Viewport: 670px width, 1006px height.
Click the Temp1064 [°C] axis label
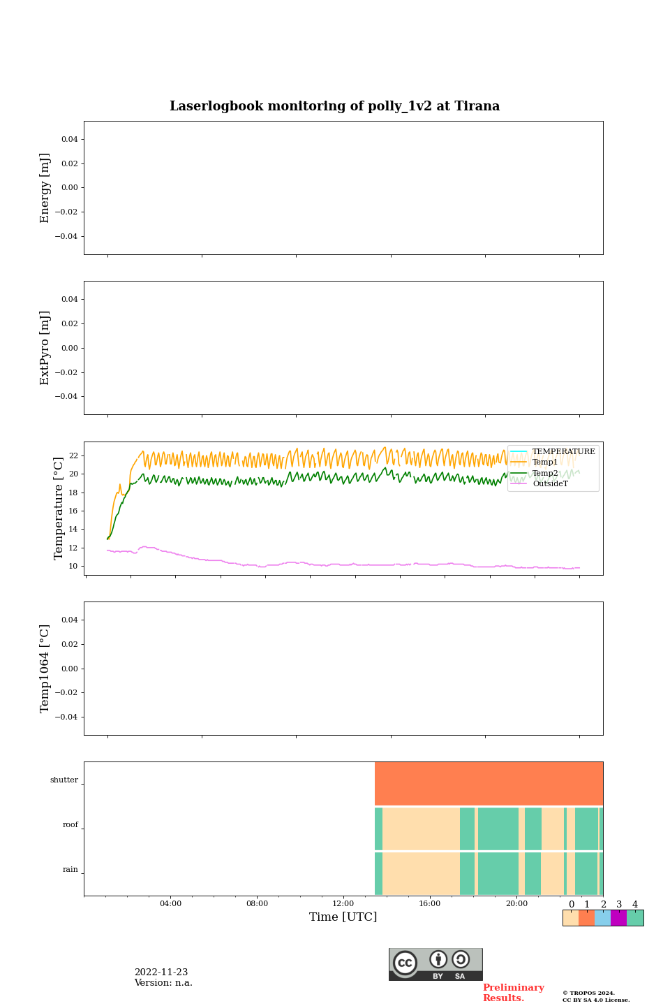45,669
